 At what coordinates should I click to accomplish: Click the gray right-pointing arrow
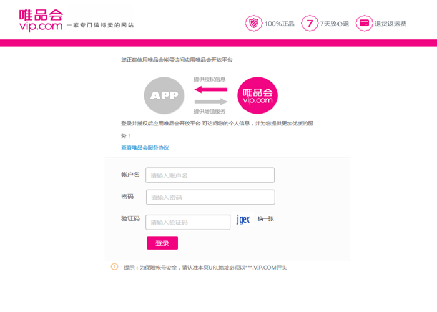point(210,101)
